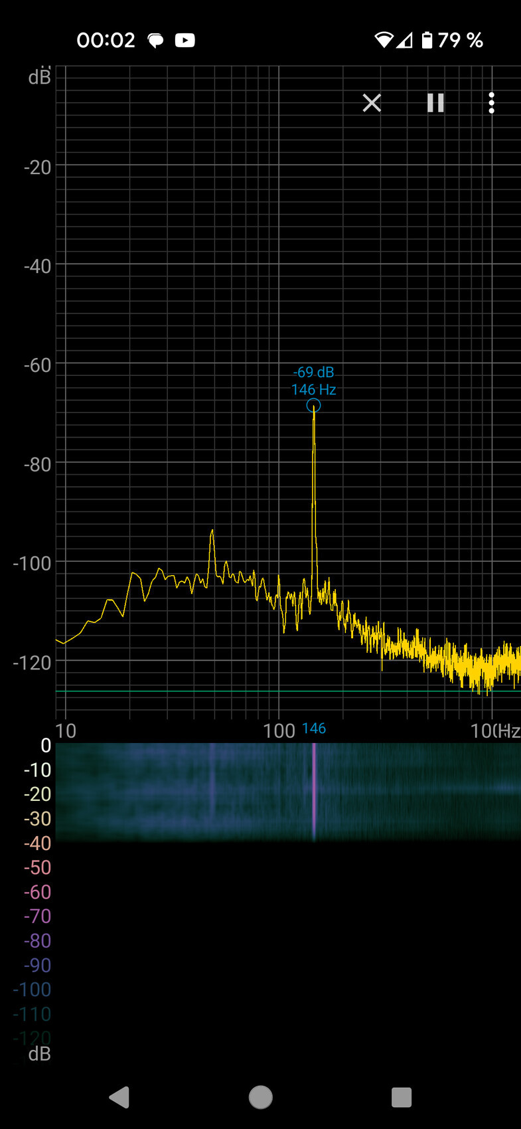Pause the live spectrum analysis

click(x=435, y=103)
